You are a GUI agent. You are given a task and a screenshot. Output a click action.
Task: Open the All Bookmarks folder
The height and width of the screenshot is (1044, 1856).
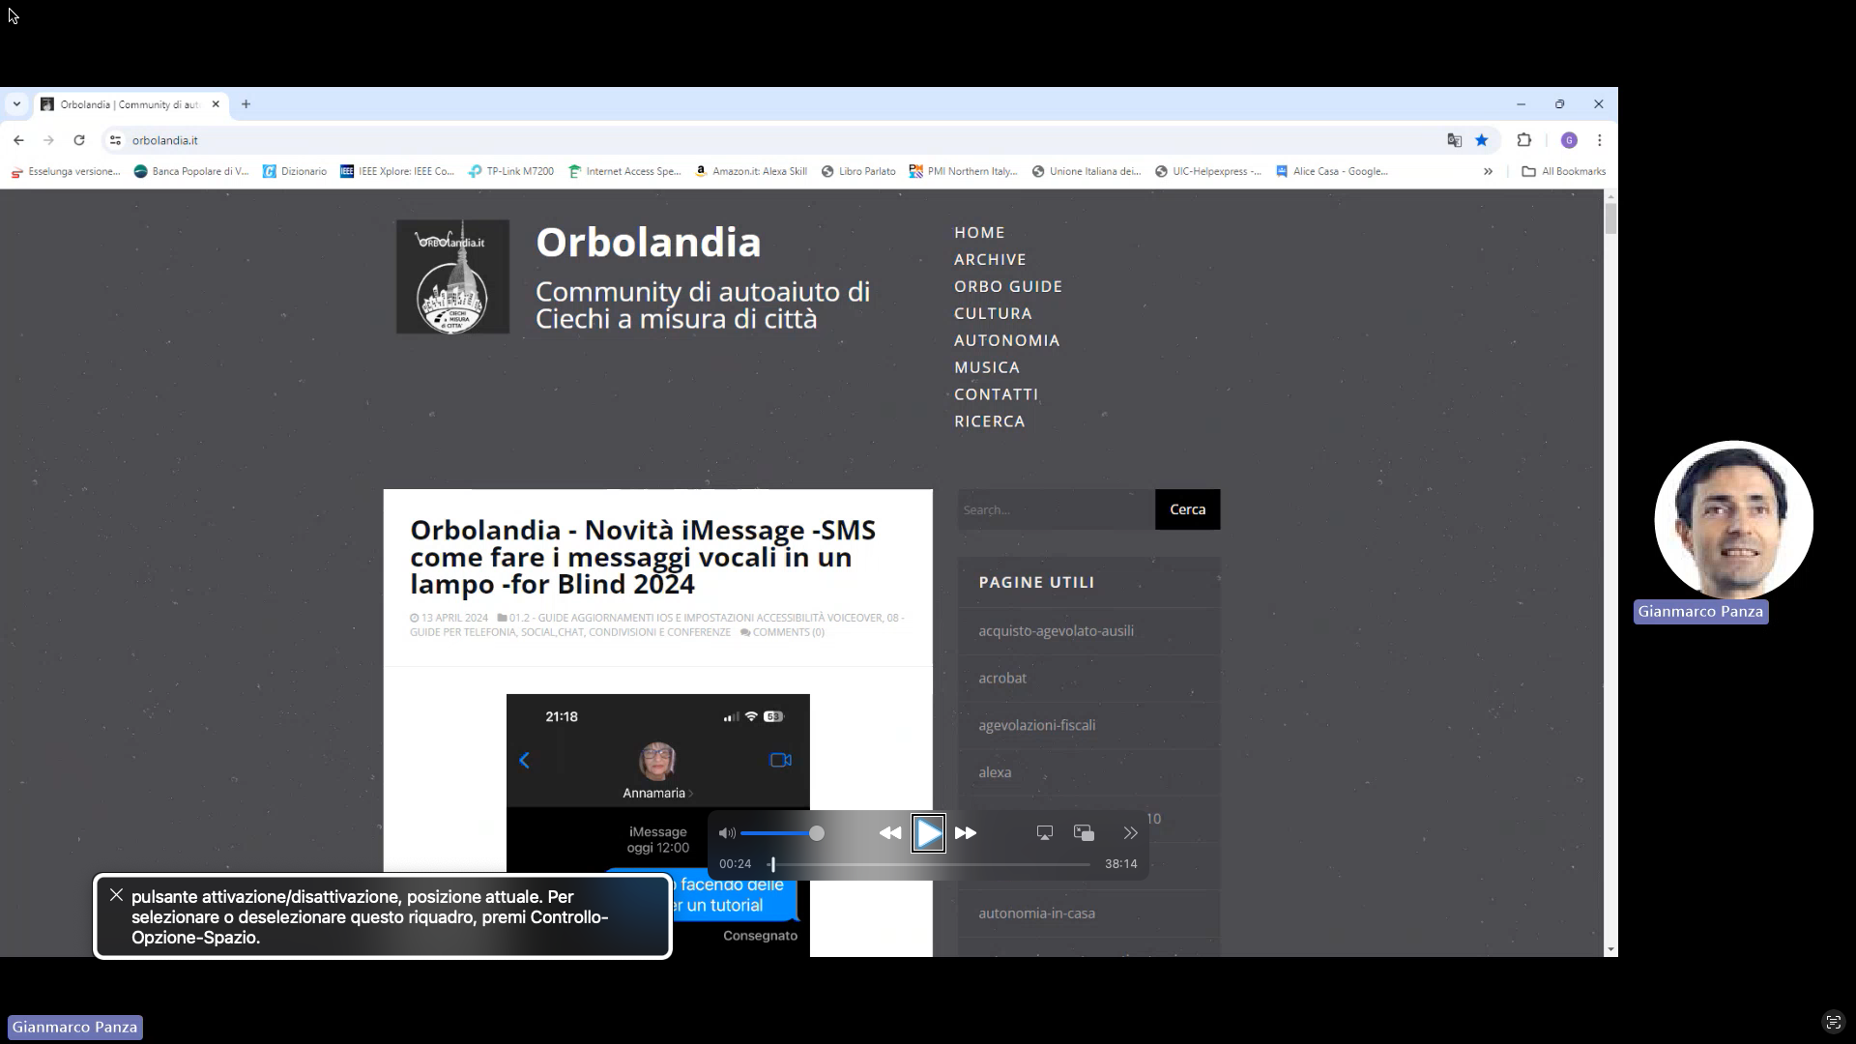click(1563, 171)
